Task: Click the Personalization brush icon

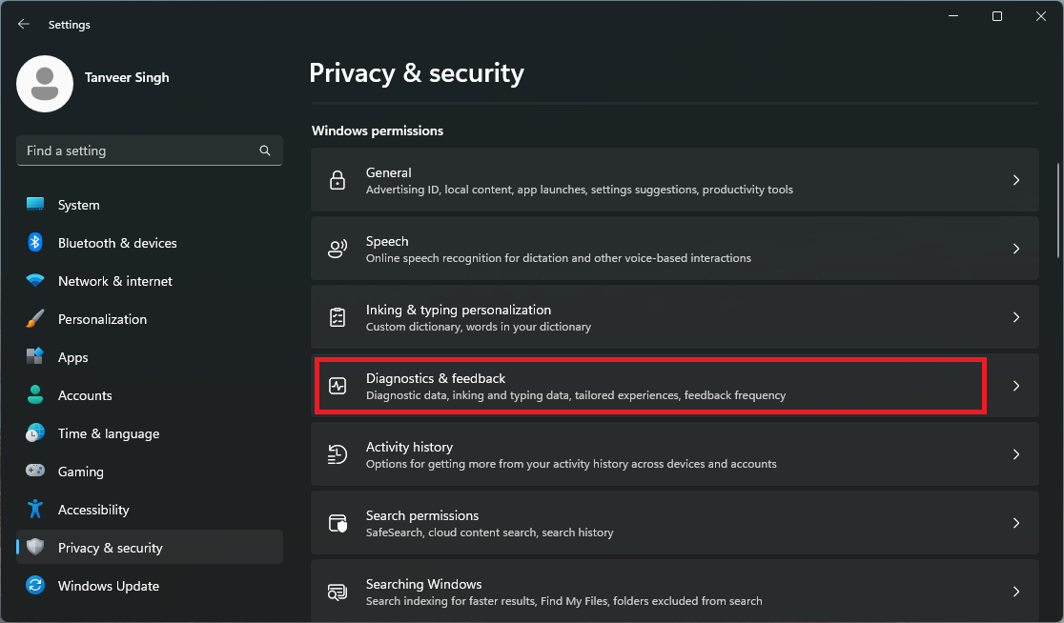Action: (x=34, y=319)
